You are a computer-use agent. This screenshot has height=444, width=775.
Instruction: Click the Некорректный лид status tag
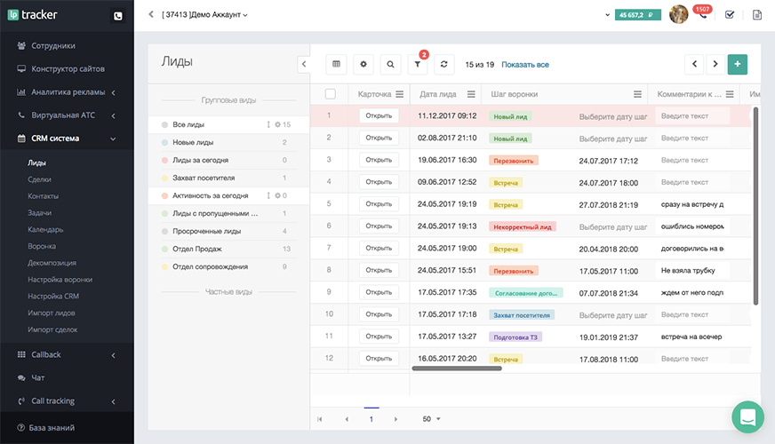(x=523, y=226)
